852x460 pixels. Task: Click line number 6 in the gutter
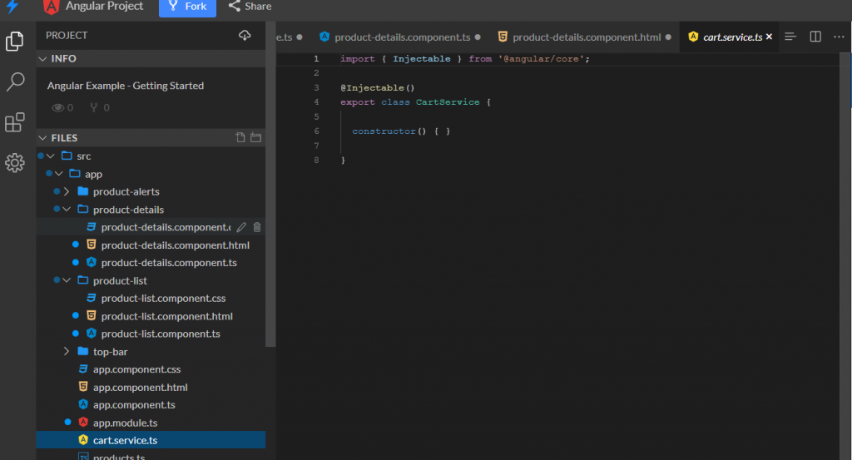point(316,131)
